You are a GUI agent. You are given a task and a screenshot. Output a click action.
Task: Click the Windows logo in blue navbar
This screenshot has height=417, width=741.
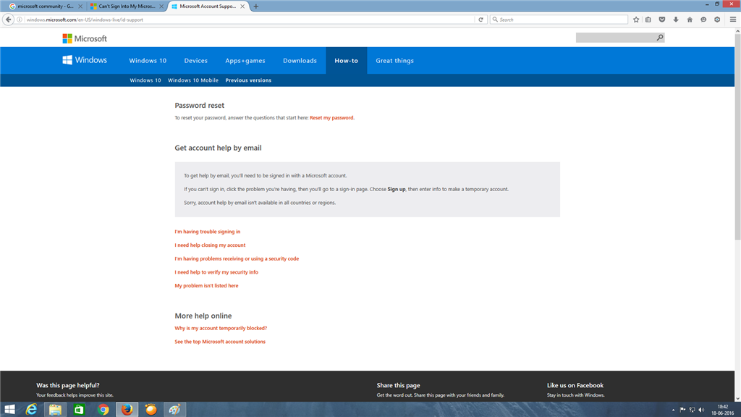(85, 60)
